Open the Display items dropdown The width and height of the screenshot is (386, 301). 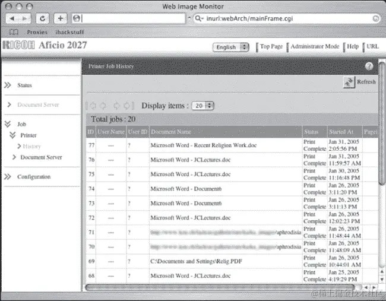203,106
